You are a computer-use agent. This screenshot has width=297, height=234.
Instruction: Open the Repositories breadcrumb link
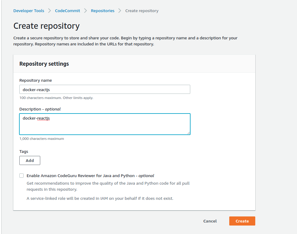103,11
